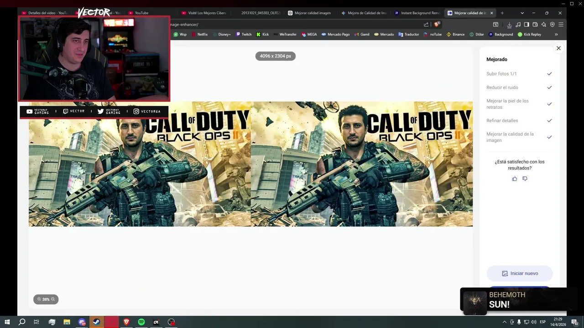Image resolution: width=584 pixels, height=328 pixels.
Task: Click the share page icon in address bar
Action: coord(426,25)
